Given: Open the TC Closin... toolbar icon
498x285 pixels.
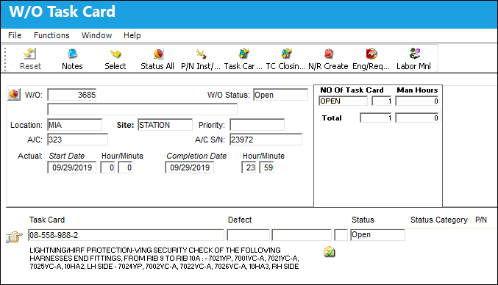Looking at the screenshot, I should (286, 54).
